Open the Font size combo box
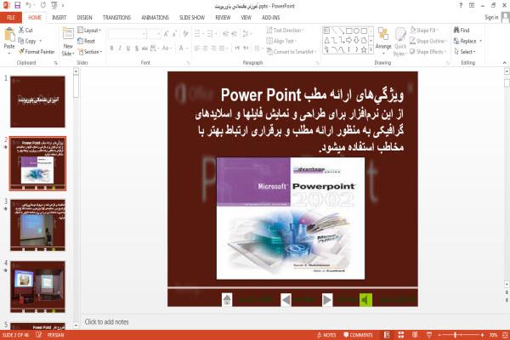The height and width of the screenshot is (340, 510). coord(154,33)
